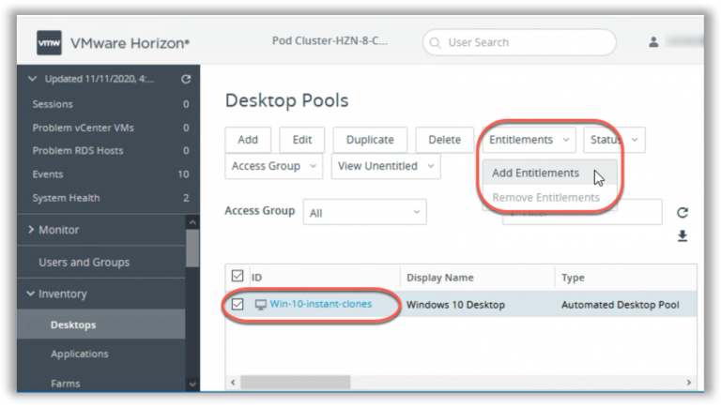The height and width of the screenshot is (408, 721).
Task: Refresh the Desktop Pools table
Action: coord(683,213)
